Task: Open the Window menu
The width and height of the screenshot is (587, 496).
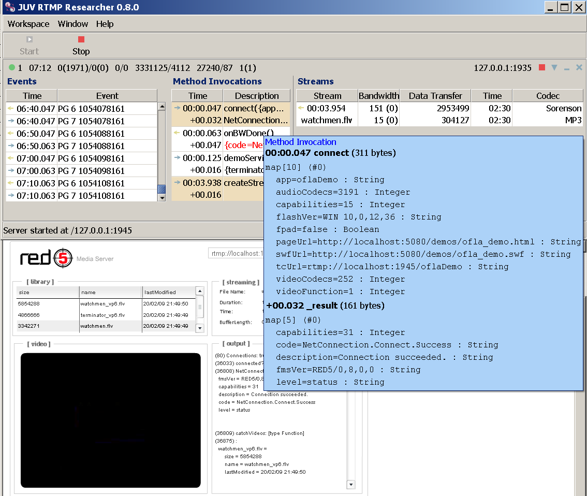Action: tap(72, 24)
